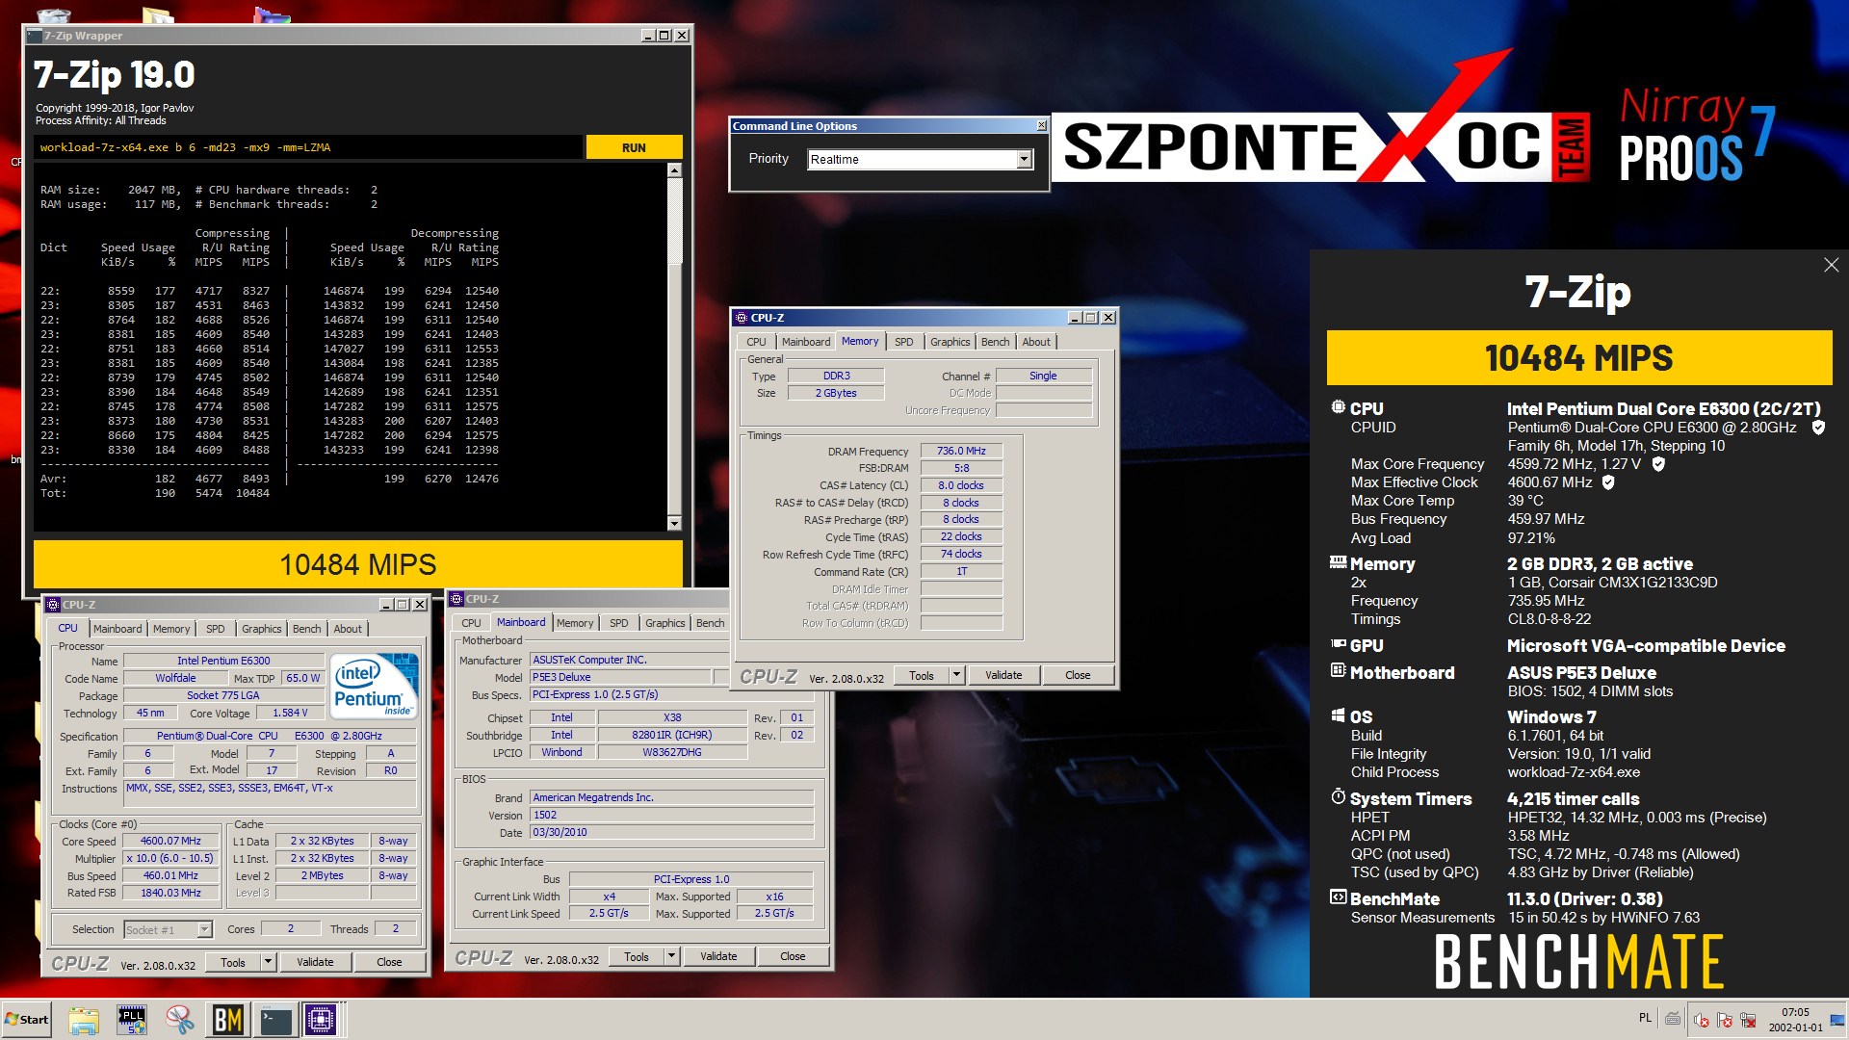Click the on-screen keyboard tray icon
This screenshot has width=1849, height=1040.
coord(1673,1019)
